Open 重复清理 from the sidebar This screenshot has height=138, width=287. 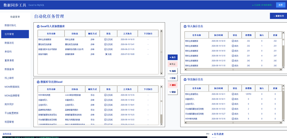click(x=15, y=60)
